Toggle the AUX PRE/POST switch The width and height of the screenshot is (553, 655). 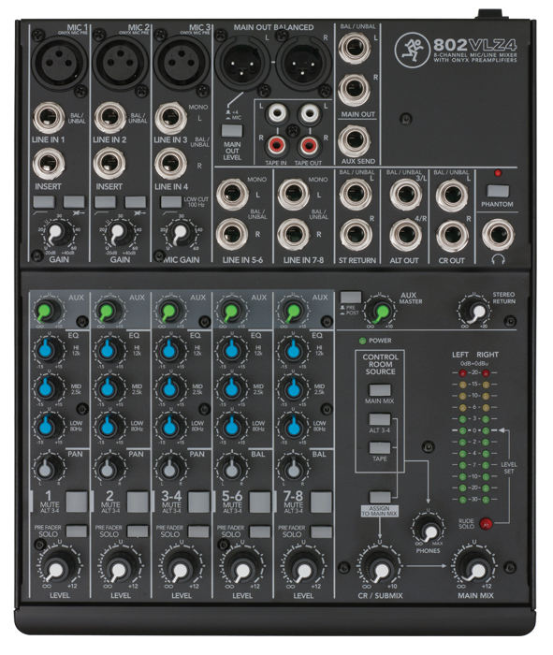(351, 298)
